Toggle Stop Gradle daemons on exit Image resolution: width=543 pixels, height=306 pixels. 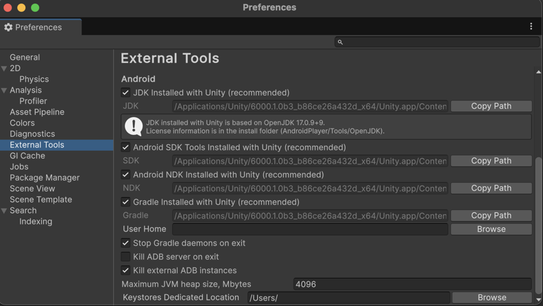(125, 243)
